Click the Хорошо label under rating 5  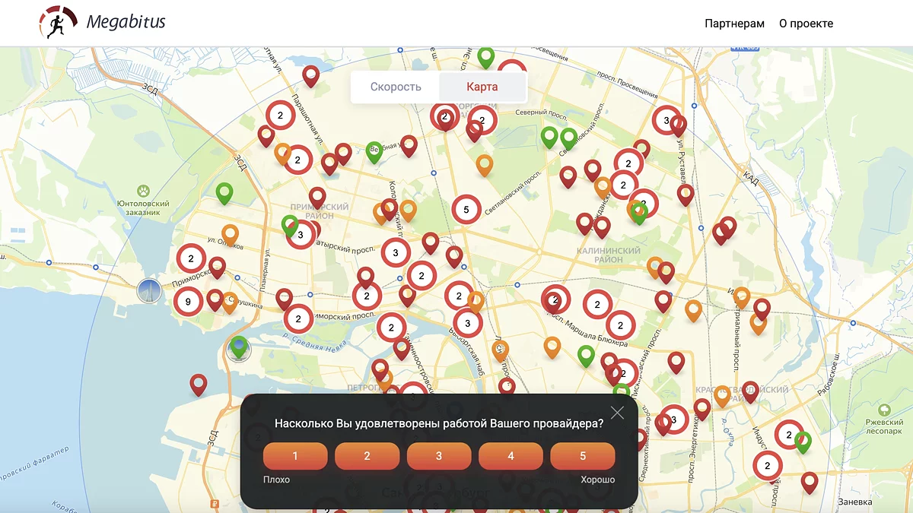598,480
